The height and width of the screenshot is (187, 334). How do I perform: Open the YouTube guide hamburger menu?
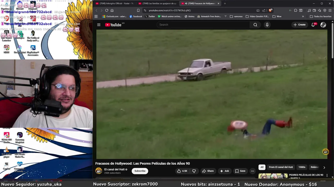[99, 25]
